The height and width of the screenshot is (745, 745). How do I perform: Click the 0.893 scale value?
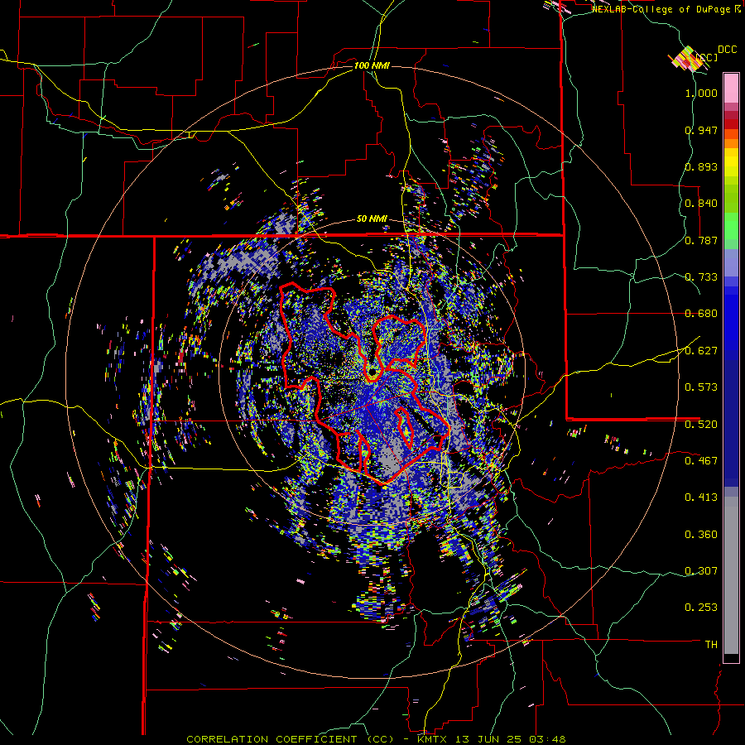701,166
